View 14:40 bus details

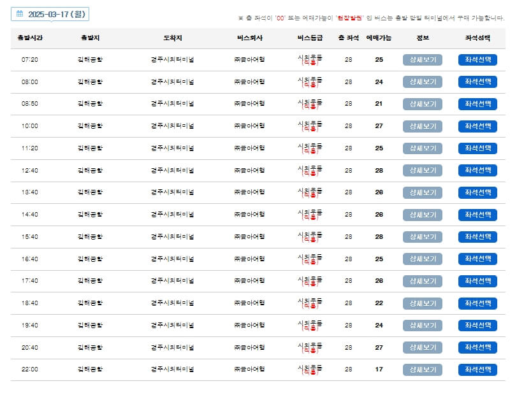coord(423,215)
